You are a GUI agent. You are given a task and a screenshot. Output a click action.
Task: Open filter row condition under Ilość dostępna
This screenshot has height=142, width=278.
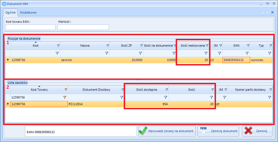165,97
